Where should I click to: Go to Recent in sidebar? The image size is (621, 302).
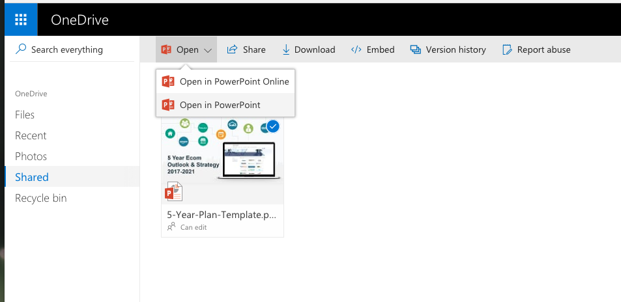click(31, 135)
